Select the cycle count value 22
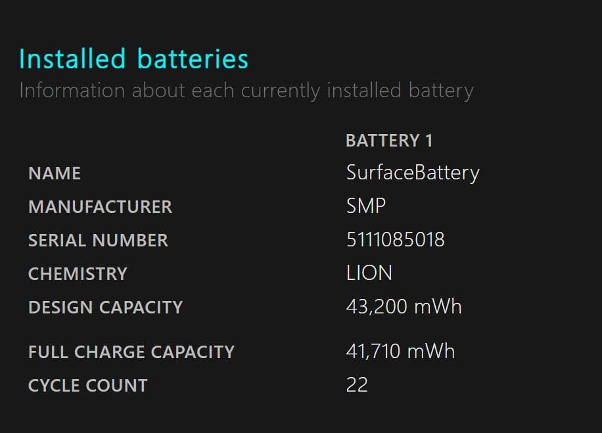The width and height of the screenshot is (602, 433). pyautogui.click(x=357, y=385)
